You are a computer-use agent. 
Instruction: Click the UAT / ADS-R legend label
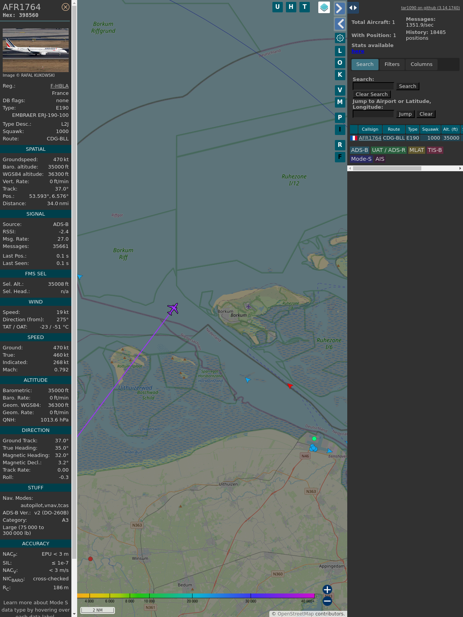[389, 150]
